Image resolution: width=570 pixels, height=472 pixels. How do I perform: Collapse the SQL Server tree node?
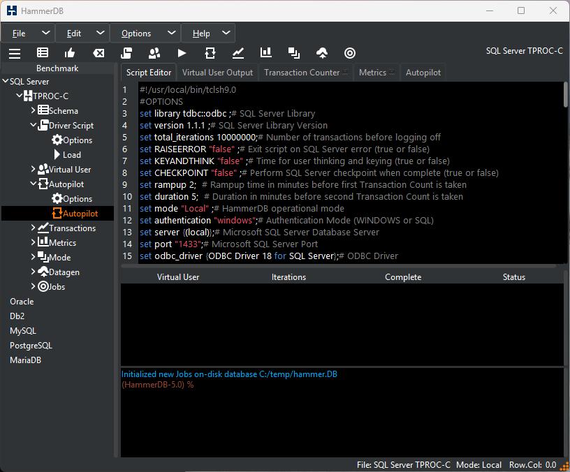tap(6, 81)
